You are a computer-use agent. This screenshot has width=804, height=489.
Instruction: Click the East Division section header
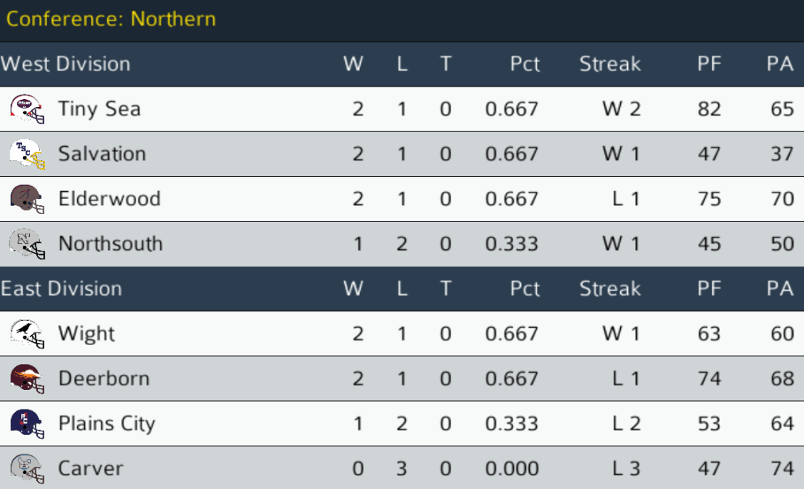61,289
